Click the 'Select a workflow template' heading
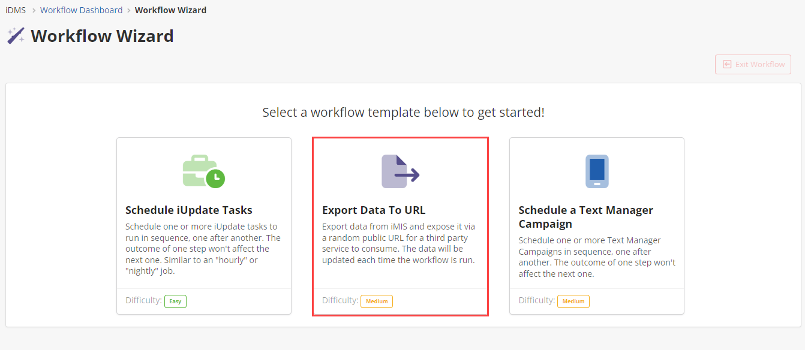Viewport: 805px width, 350px height. [403, 113]
